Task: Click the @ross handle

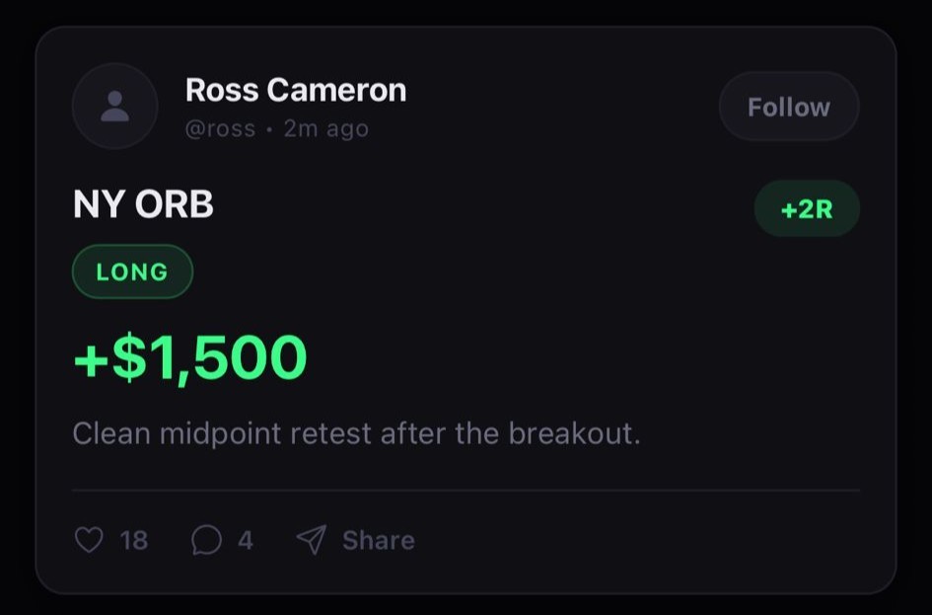Action: point(220,129)
